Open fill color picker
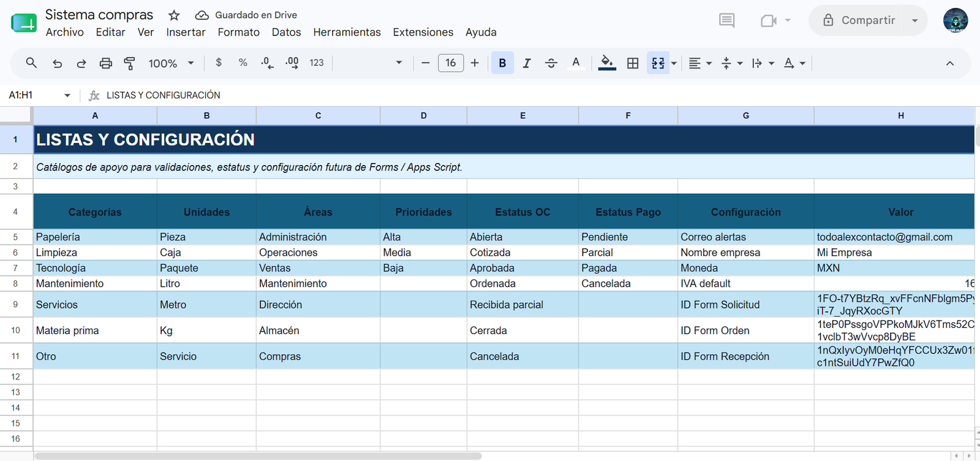This screenshot has width=980, height=461. click(x=607, y=63)
